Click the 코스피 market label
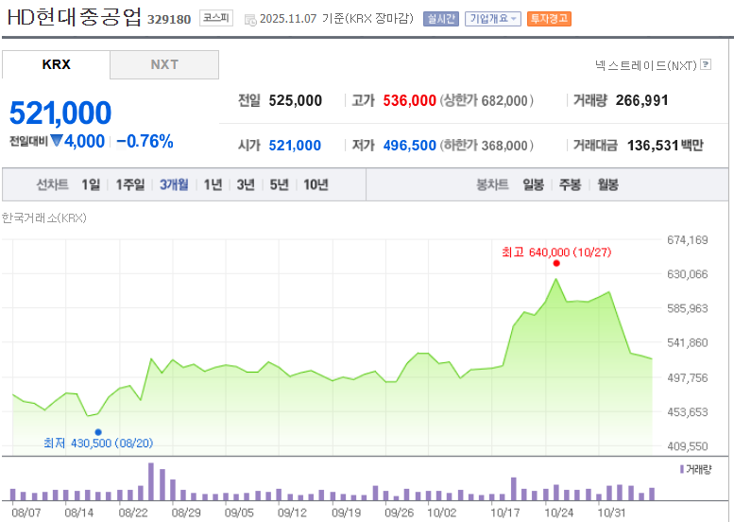This screenshot has height=522, width=734. [216, 18]
